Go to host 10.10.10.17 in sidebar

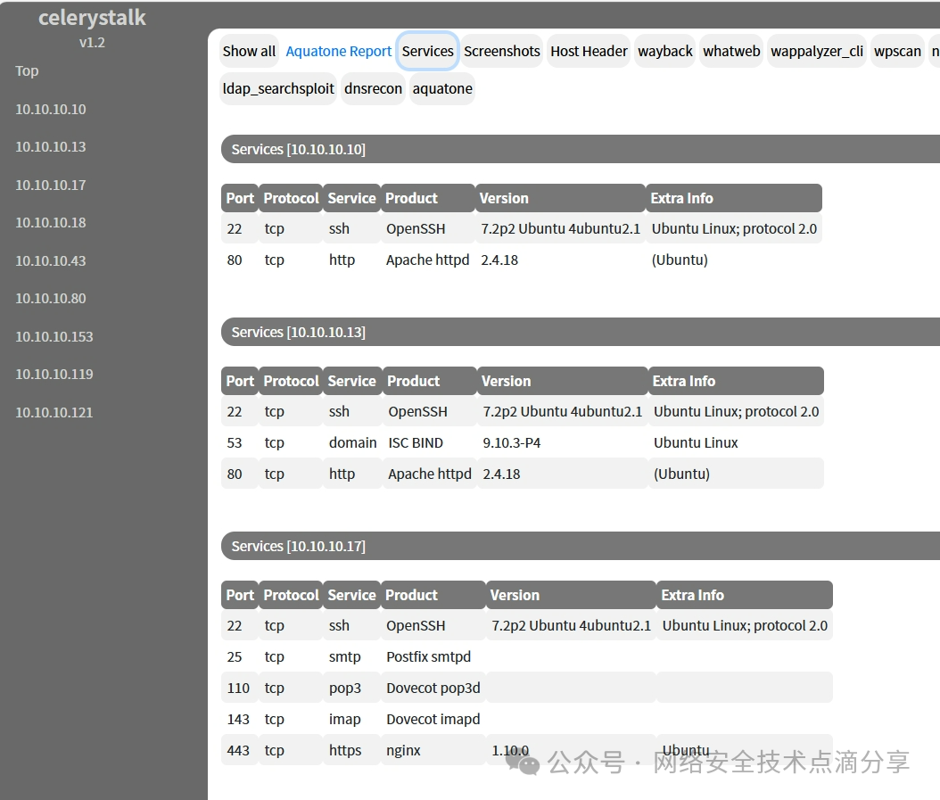tap(50, 186)
